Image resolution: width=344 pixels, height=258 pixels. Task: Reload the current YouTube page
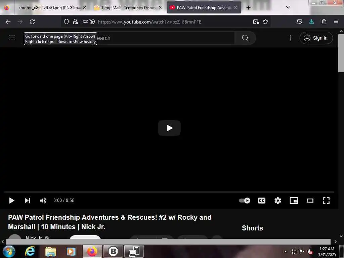click(x=32, y=22)
